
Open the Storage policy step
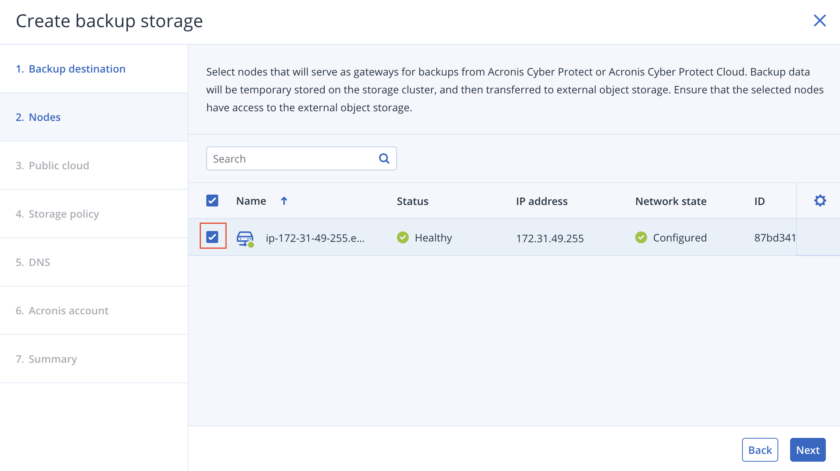[x=64, y=214]
